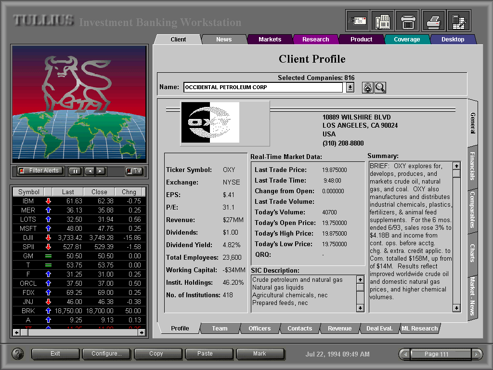
Task: Select the Profile bottom tab
Action: click(180, 329)
